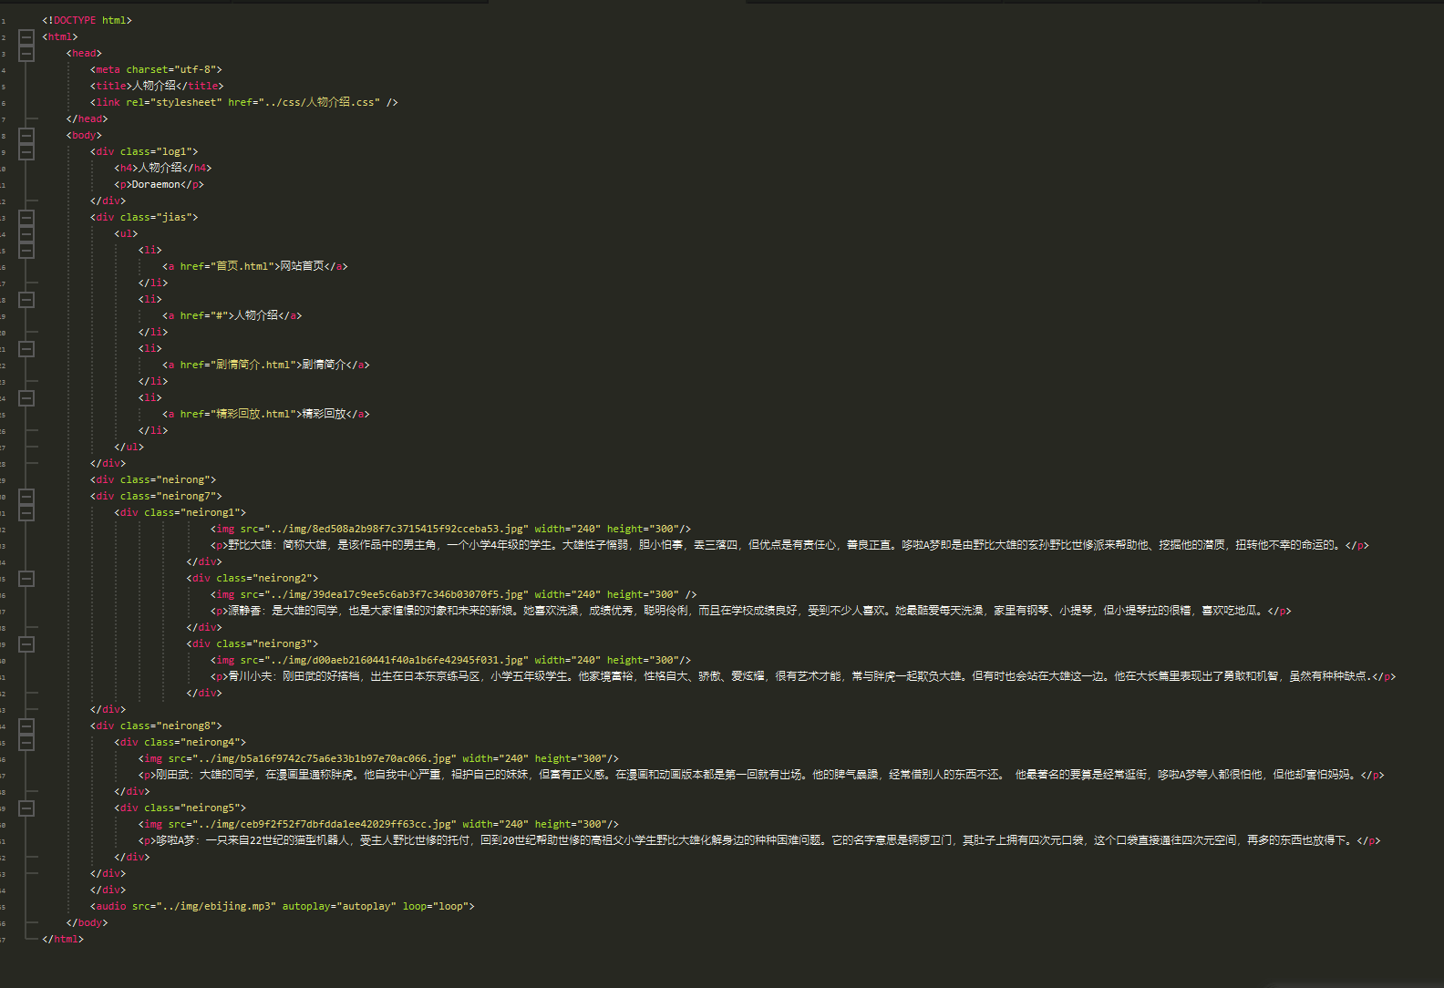This screenshot has height=988, width=1444.
Task: Fold the body tag block
Action: (26, 136)
